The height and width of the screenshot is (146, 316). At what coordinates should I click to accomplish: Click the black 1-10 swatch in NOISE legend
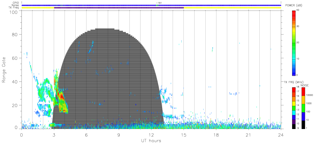303,124
